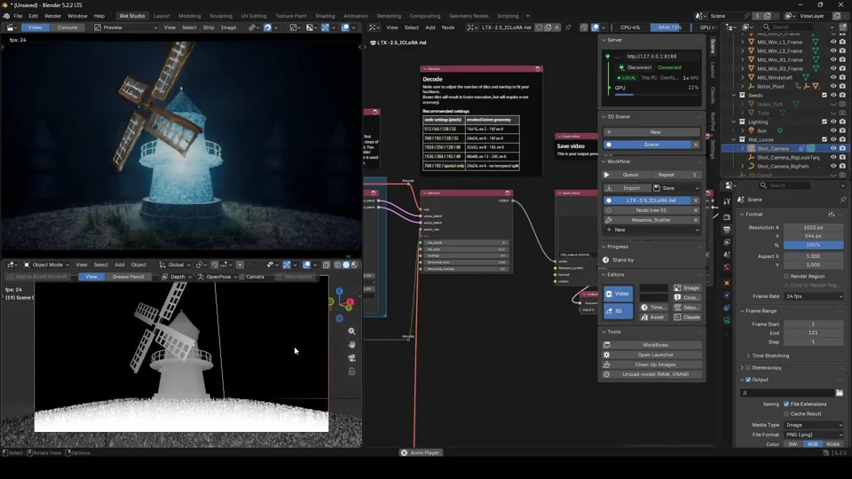
Task: Open the File menu
Action: coord(18,16)
